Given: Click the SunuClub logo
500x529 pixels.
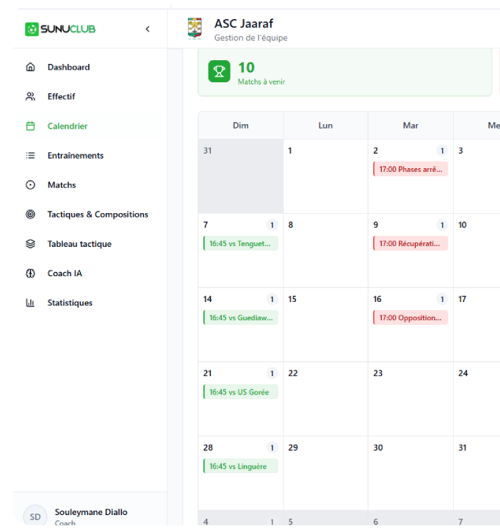Looking at the screenshot, I should 60,29.
